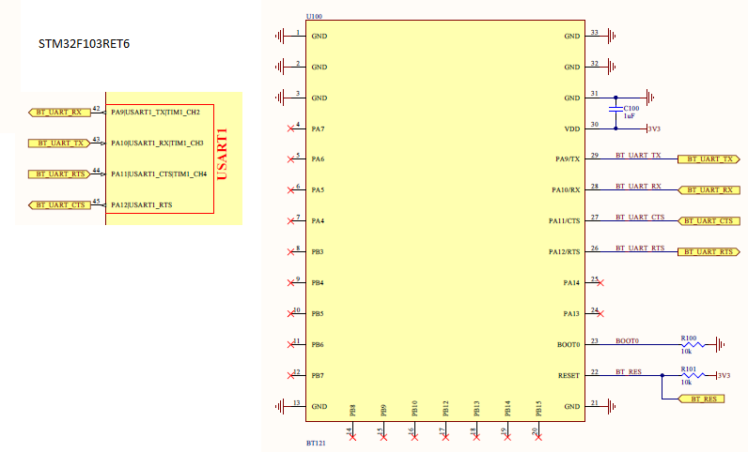Click the BT_UART_TX port on U100 right side

click(709, 159)
